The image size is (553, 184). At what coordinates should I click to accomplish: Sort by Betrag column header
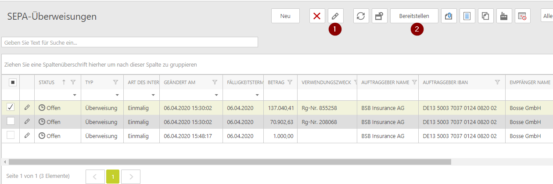click(276, 82)
